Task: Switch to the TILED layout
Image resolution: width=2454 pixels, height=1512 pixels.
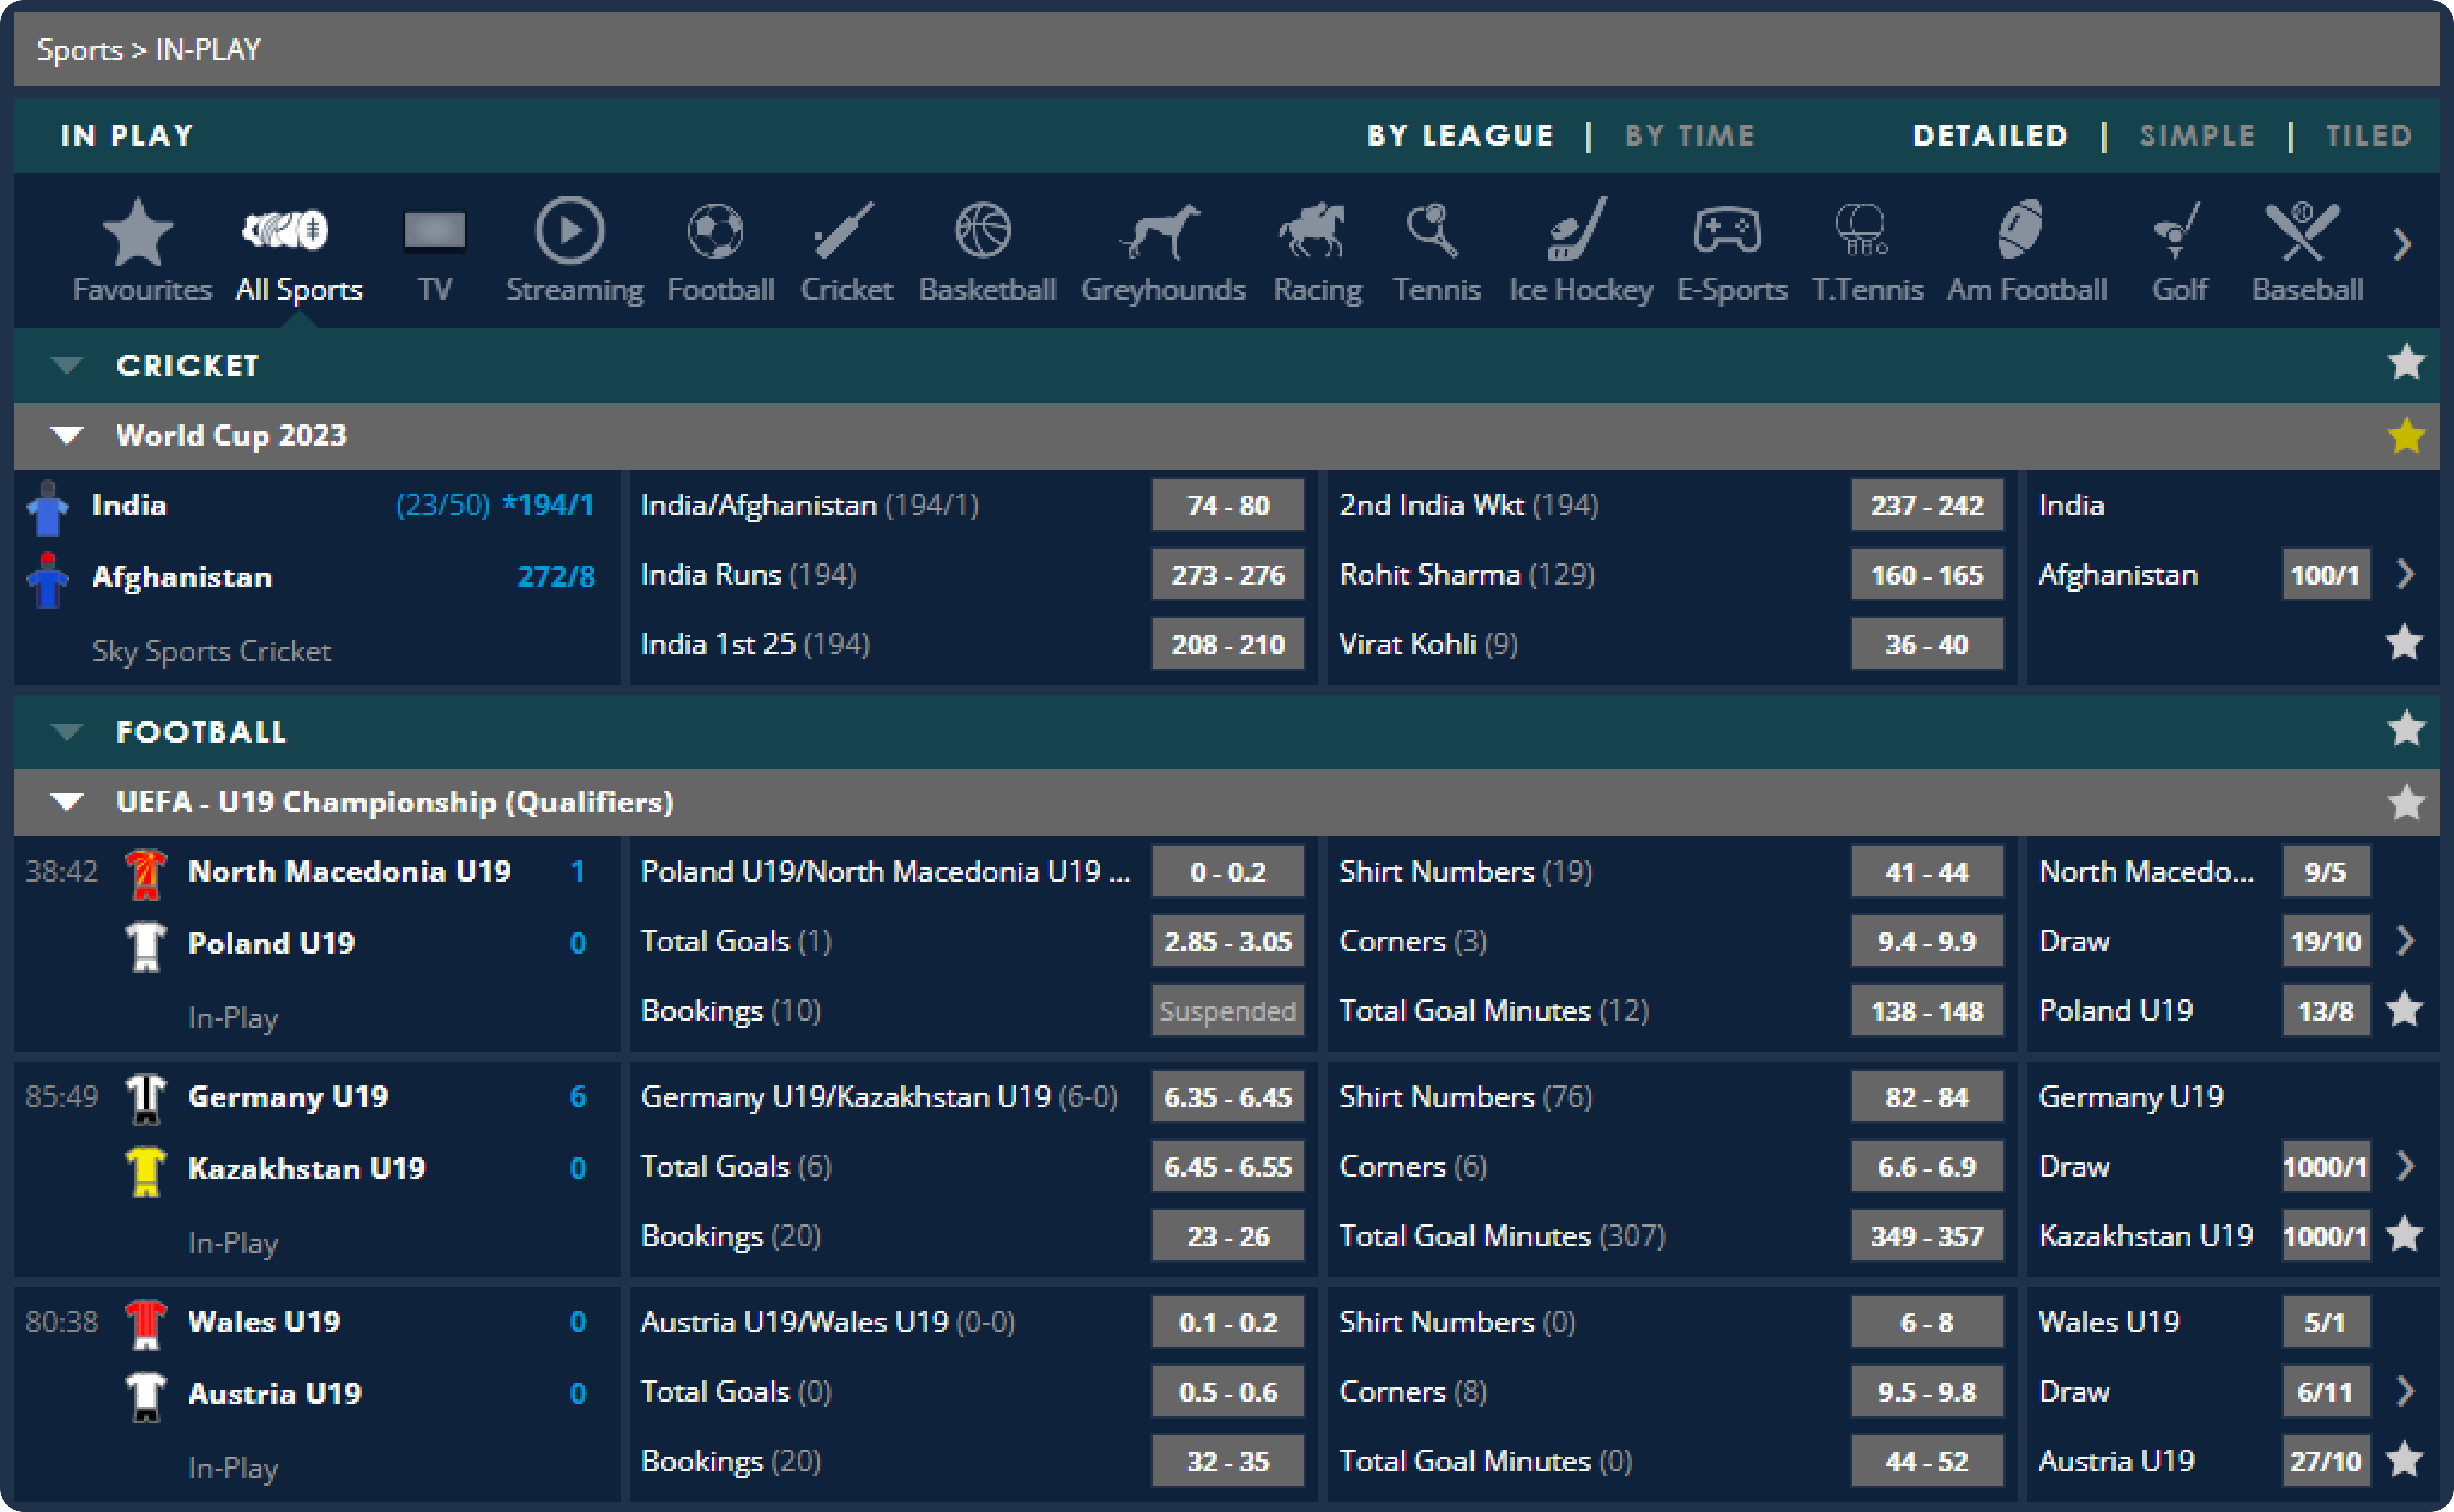Action: tap(2367, 135)
